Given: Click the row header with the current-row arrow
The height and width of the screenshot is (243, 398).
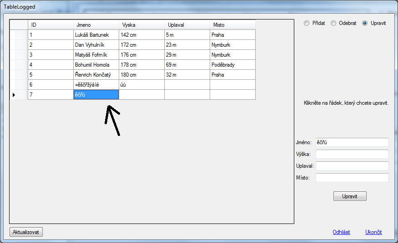Looking at the screenshot, I should pyautogui.click(x=19, y=95).
